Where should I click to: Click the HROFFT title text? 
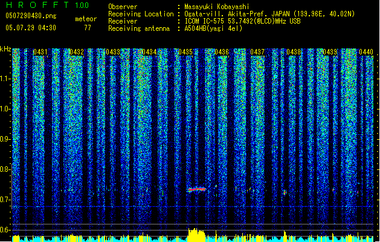(37, 5)
